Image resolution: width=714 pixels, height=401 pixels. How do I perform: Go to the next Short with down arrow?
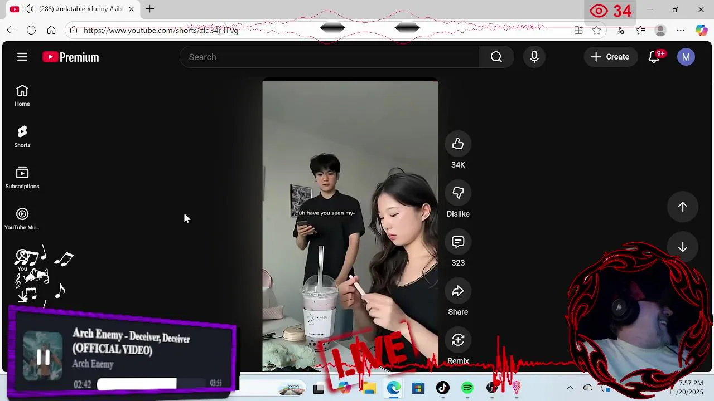[683, 247]
